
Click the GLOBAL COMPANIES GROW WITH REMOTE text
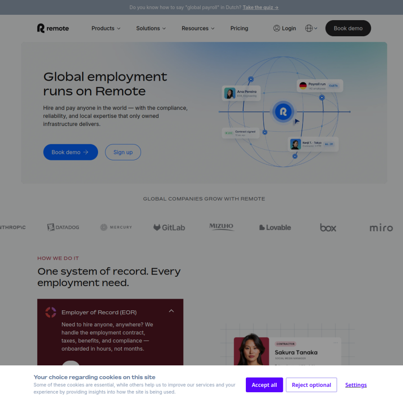[x=204, y=199]
